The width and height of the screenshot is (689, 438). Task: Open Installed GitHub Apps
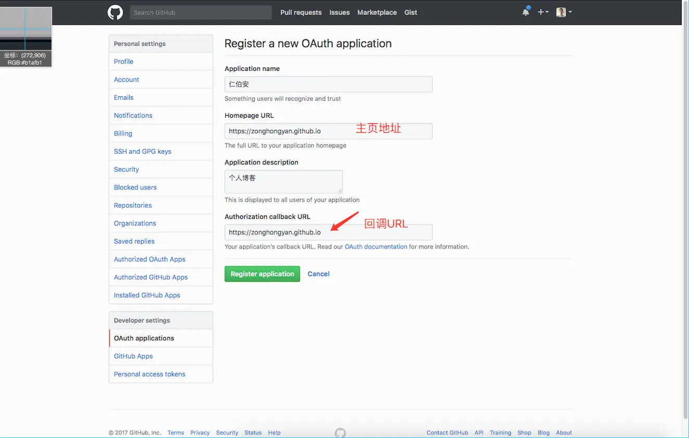pos(160,295)
